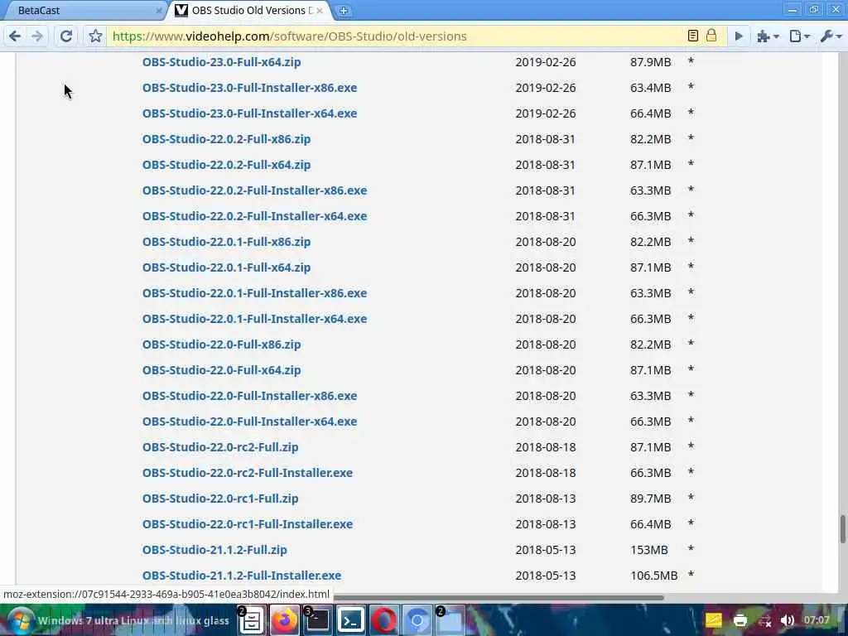This screenshot has height=636, width=848.
Task: Close the BetaCast tab
Action: pyautogui.click(x=158, y=10)
